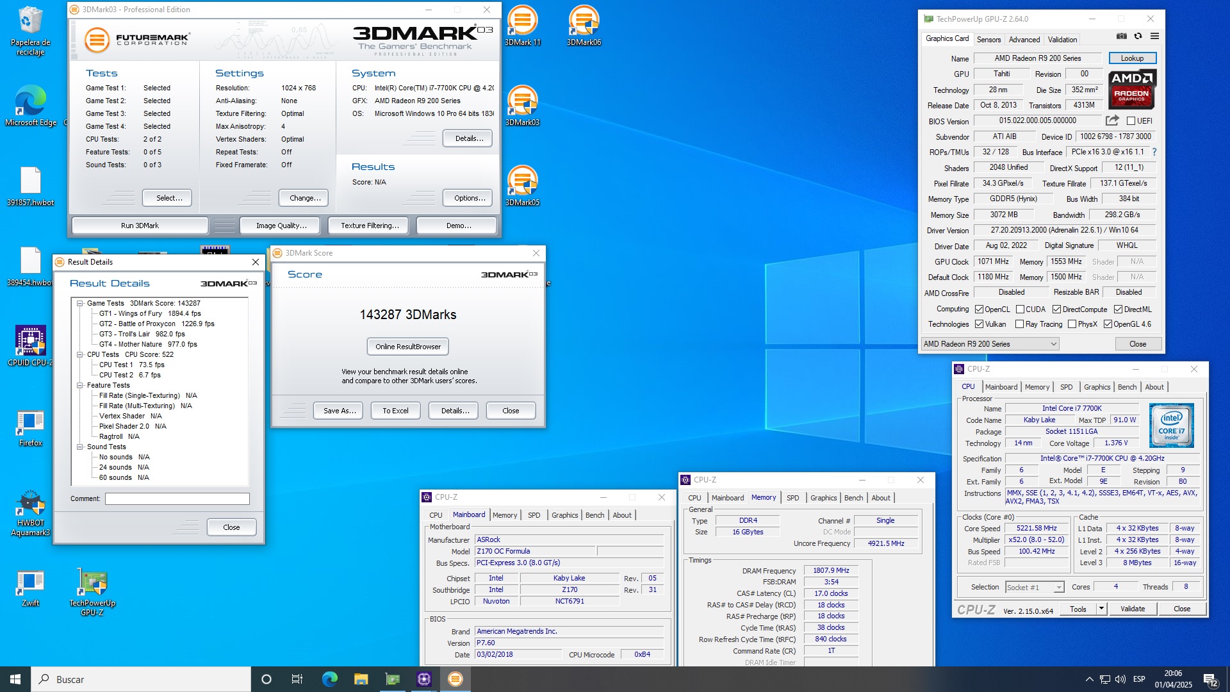The width and height of the screenshot is (1230, 692).
Task: Open Task View on taskbar
Action: click(x=297, y=679)
